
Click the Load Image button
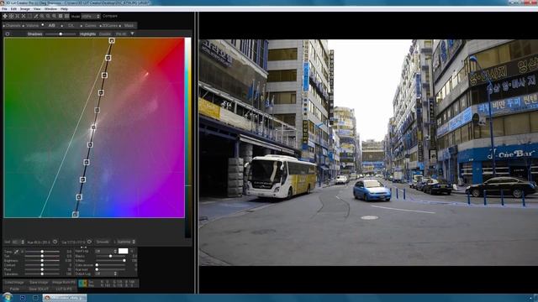coord(14,283)
